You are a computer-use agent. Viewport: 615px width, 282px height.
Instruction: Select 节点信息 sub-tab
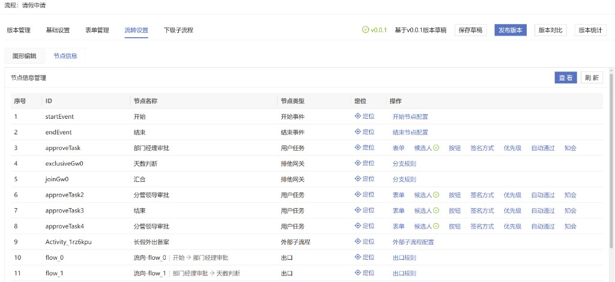pos(65,56)
